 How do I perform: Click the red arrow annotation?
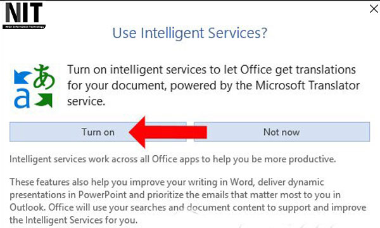[x=168, y=132]
